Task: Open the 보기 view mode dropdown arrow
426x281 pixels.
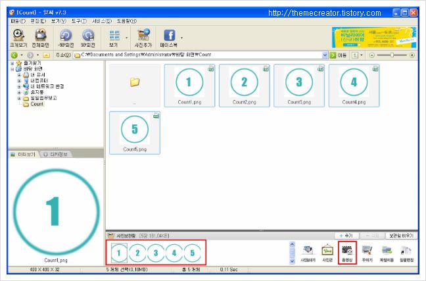Action: click(x=126, y=38)
